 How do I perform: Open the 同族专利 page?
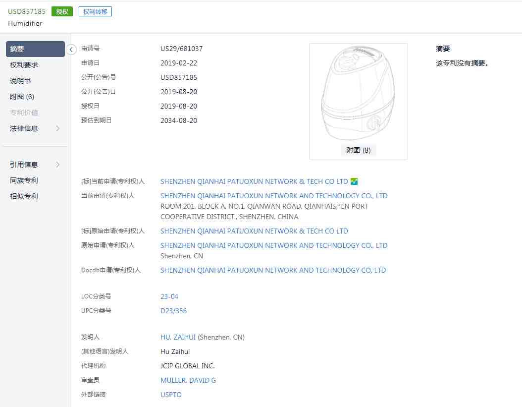(x=24, y=180)
